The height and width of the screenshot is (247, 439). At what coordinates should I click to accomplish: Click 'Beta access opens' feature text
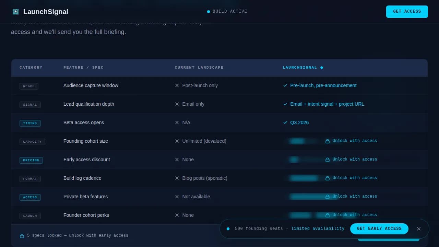click(x=84, y=122)
